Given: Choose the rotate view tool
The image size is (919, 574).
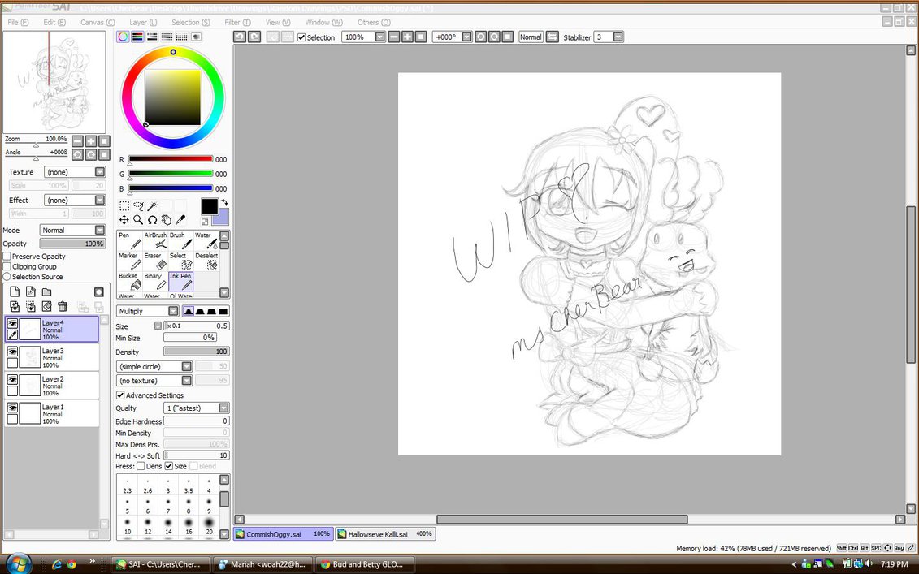Looking at the screenshot, I should click(153, 220).
